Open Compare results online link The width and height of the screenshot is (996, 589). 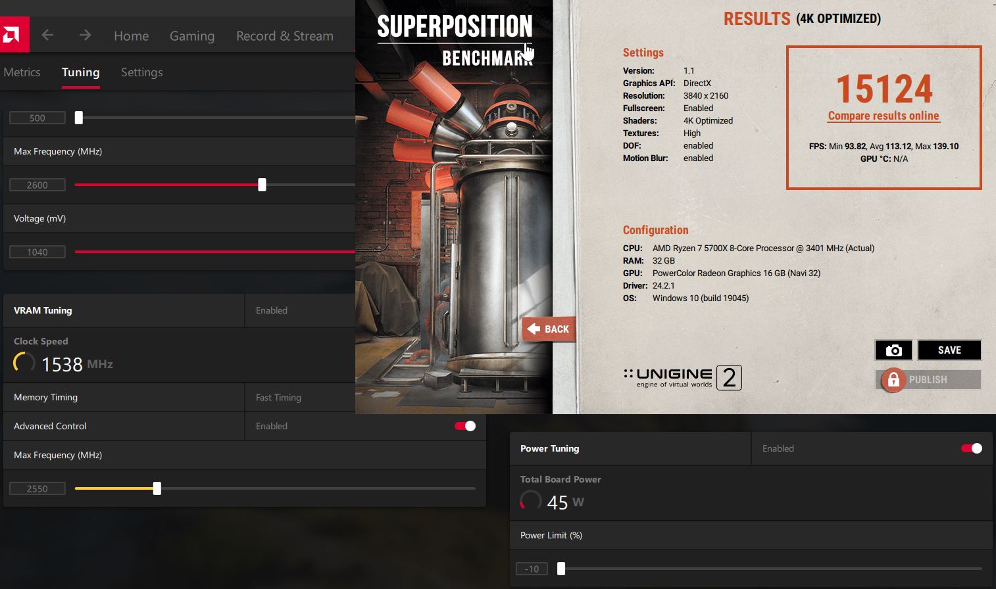click(x=884, y=116)
